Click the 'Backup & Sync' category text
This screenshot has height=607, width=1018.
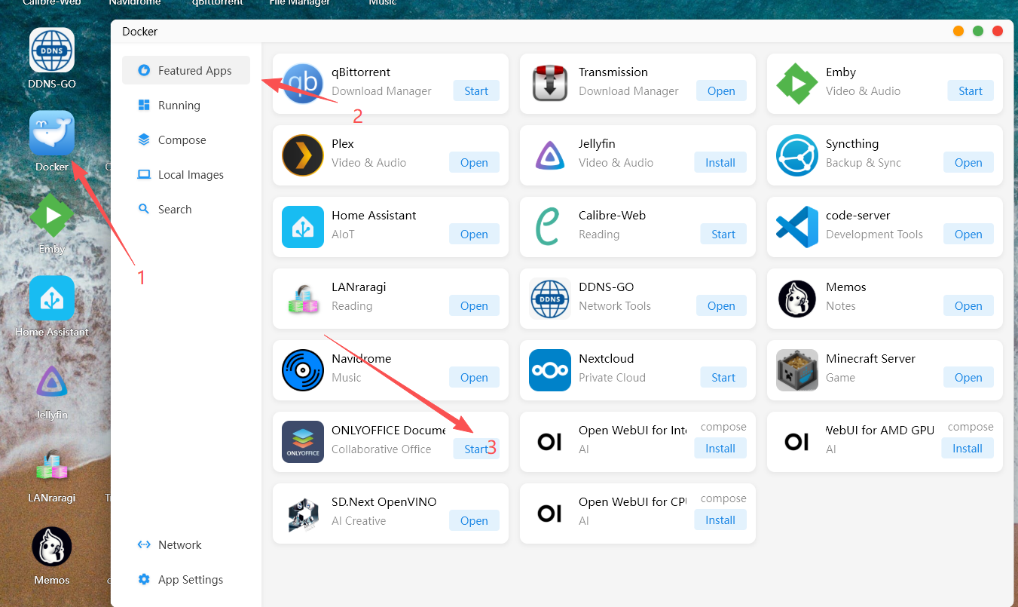864,162
